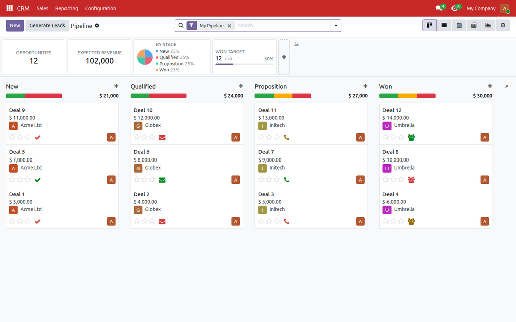This screenshot has height=322, width=516.
Task: Click the phone activity icon on Deal 7
Action: point(287,180)
